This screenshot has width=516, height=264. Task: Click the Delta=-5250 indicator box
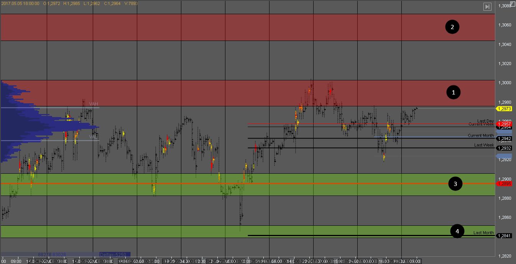115,254
